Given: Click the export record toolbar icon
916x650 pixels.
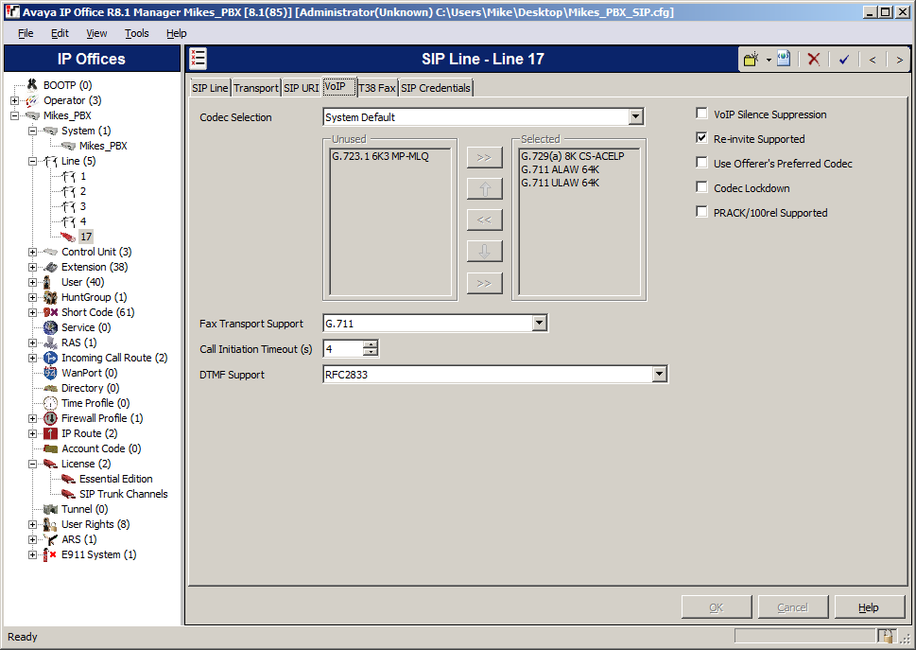Looking at the screenshot, I should (784, 59).
